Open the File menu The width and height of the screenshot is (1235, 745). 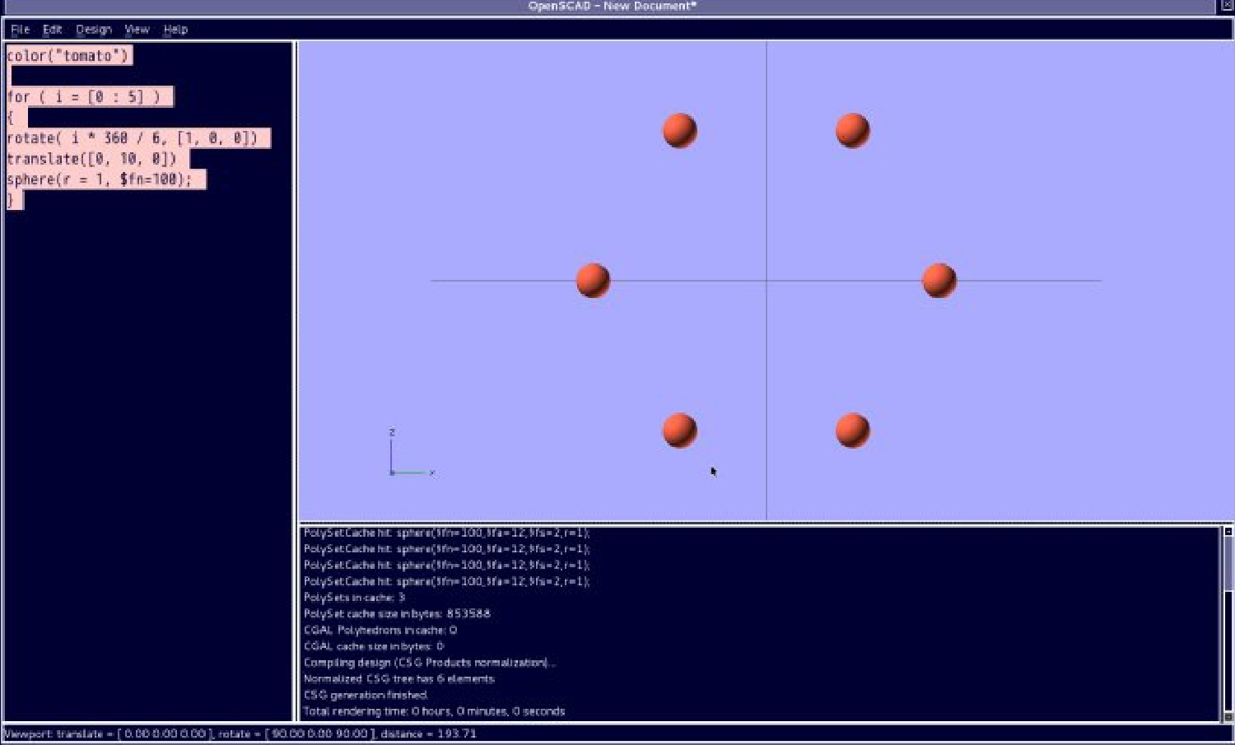tap(20, 30)
